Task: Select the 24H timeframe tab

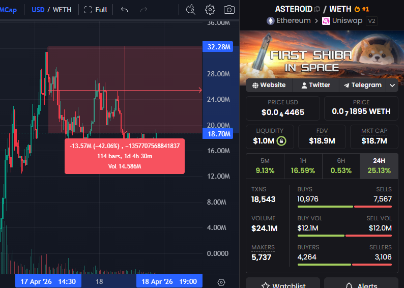Action: [x=379, y=166]
